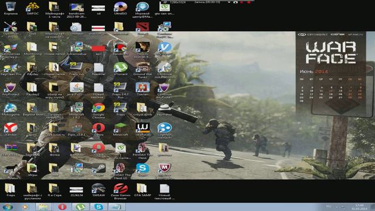375x211 pixels.
Task: Open the Майнкрафт 1 часть folder
Action: (x=54, y=9)
